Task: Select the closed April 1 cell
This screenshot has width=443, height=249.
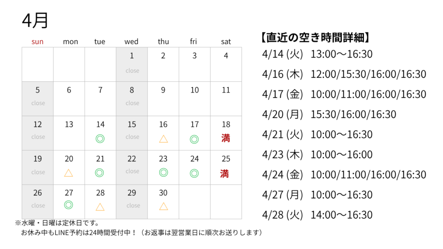Action: click(x=132, y=64)
